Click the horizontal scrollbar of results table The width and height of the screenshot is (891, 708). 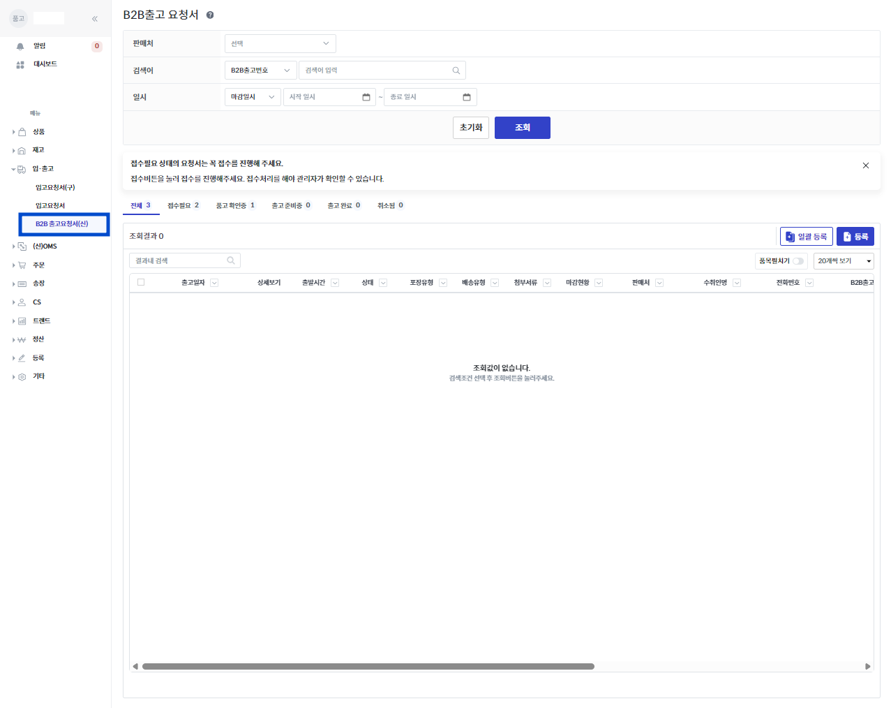[x=368, y=666]
